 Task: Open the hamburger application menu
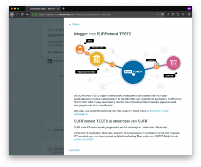189,14
